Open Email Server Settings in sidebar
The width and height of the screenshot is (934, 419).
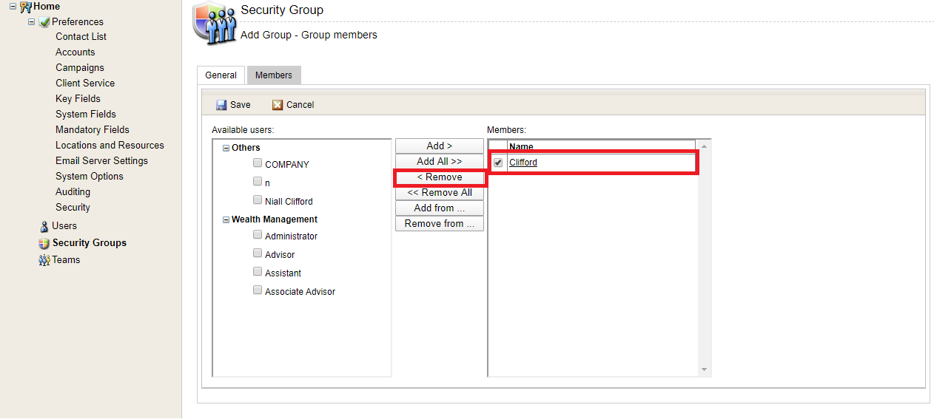click(x=101, y=161)
